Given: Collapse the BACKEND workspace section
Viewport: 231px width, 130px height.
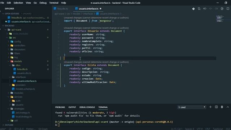Looking at the screenshot, I should click(x=3, y=26).
